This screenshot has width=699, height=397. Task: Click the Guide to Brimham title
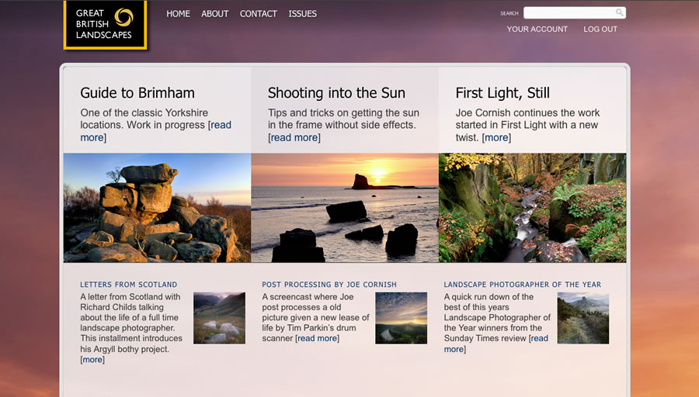(137, 93)
